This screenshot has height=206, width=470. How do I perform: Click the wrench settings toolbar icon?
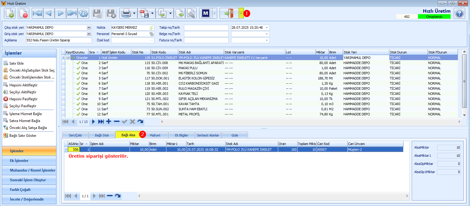click(191, 13)
